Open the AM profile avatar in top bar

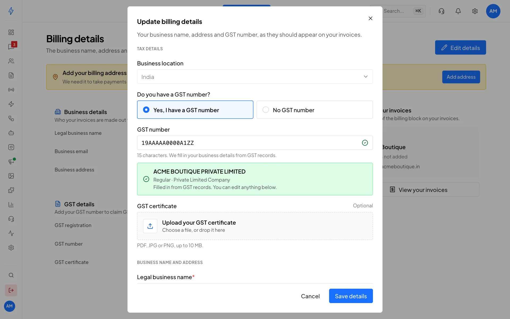coord(493,11)
